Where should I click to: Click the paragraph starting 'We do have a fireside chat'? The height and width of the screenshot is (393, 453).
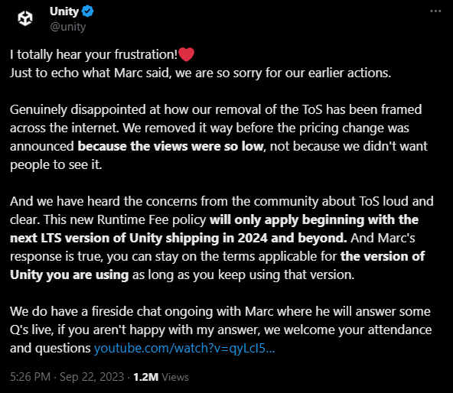point(220,330)
